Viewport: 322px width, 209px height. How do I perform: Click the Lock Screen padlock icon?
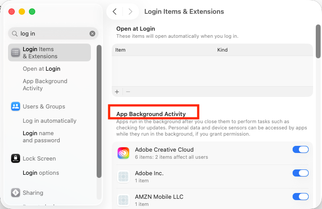pyautogui.click(x=16, y=158)
